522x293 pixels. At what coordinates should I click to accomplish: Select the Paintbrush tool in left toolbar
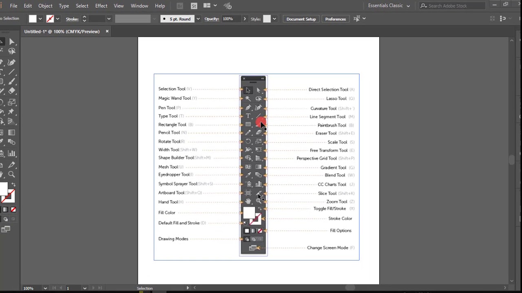11,82
